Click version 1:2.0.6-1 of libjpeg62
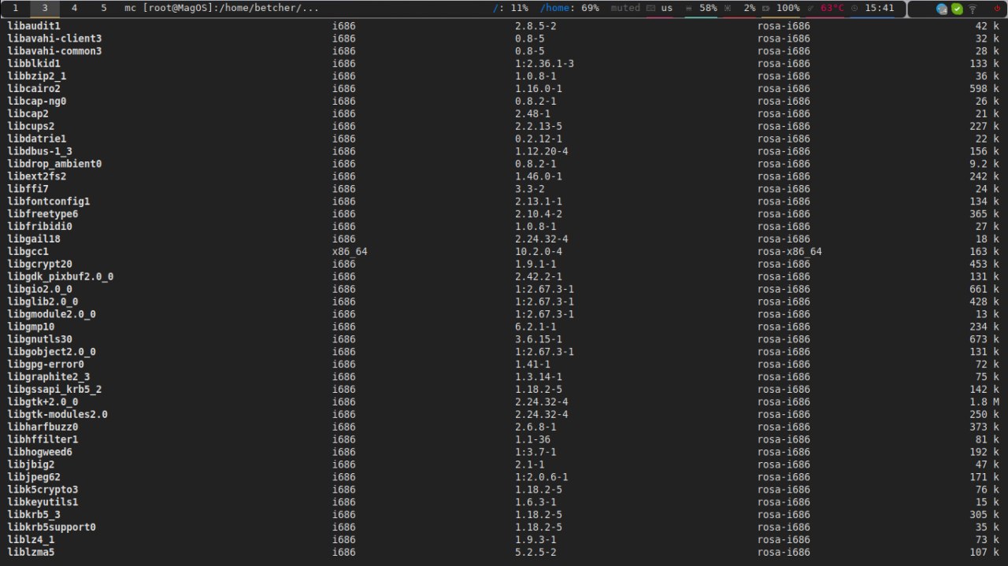 click(x=542, y=478)
